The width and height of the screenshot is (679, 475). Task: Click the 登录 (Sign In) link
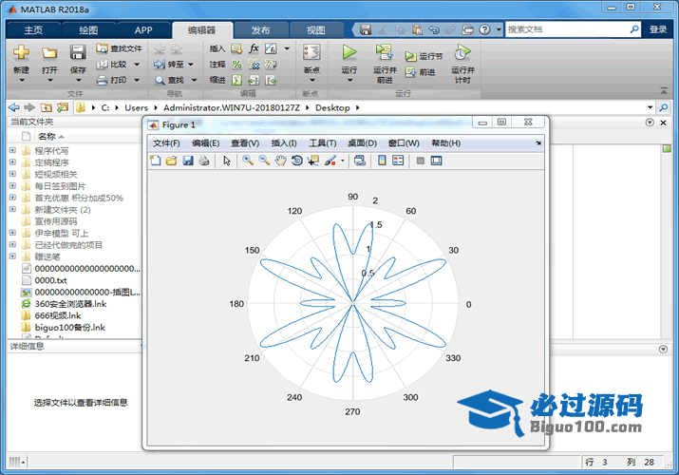coord(658,29)
